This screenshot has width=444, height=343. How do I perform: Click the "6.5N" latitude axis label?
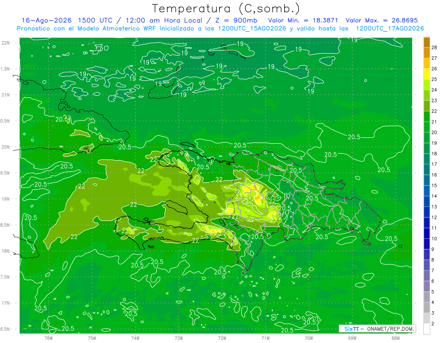pyautogui.click(x=5, y=329)
